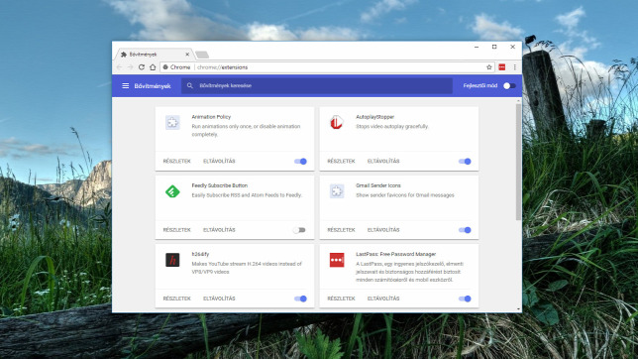The width and height of the screenshot is (638, 359).
Task: Click the Bővítmények page heading
Action: click(x=153, y=86)
